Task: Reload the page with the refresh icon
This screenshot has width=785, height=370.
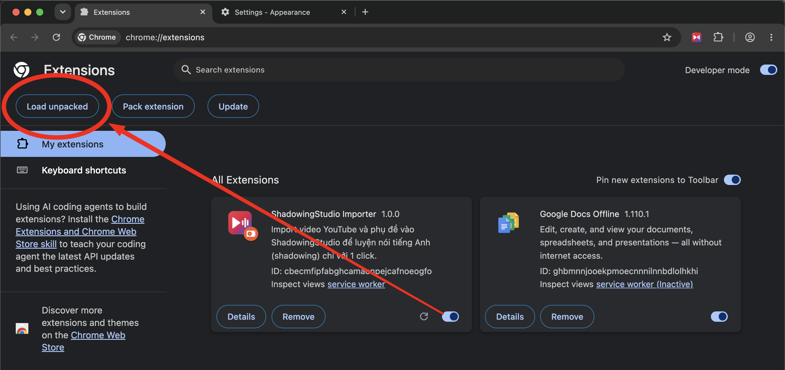Action: click(56, 37)
